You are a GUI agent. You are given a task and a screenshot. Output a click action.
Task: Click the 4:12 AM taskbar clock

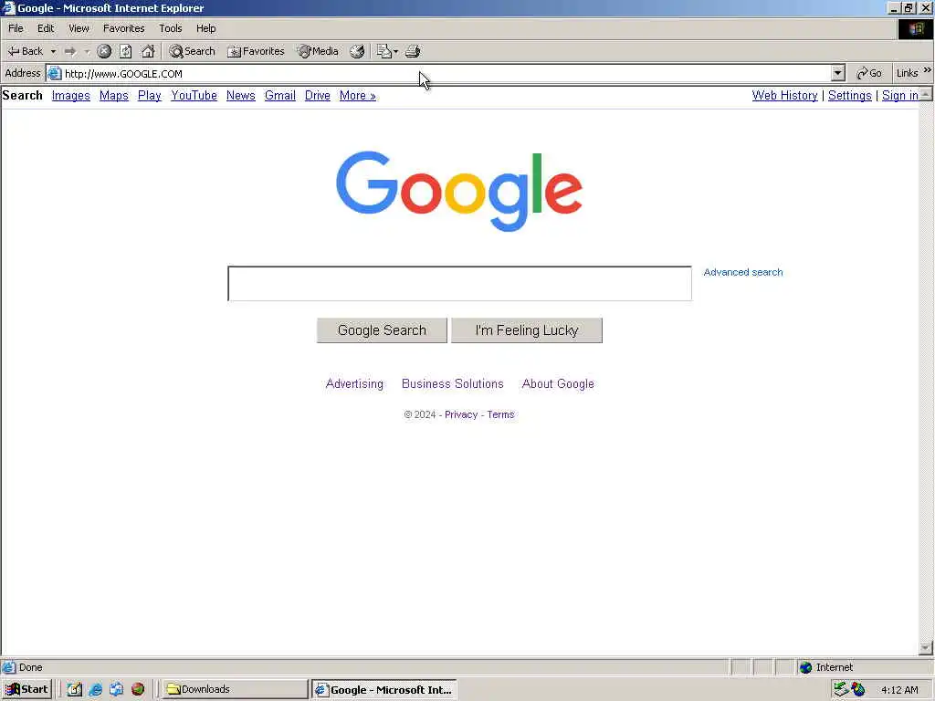coord(899,690)
